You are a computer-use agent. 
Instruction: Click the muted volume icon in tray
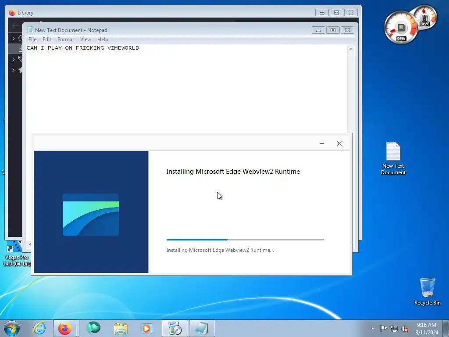click(x=405, y=329)
